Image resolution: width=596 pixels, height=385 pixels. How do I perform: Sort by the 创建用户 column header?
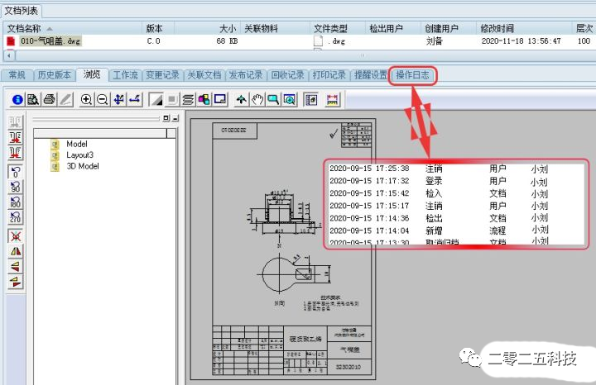coord(449,28)
